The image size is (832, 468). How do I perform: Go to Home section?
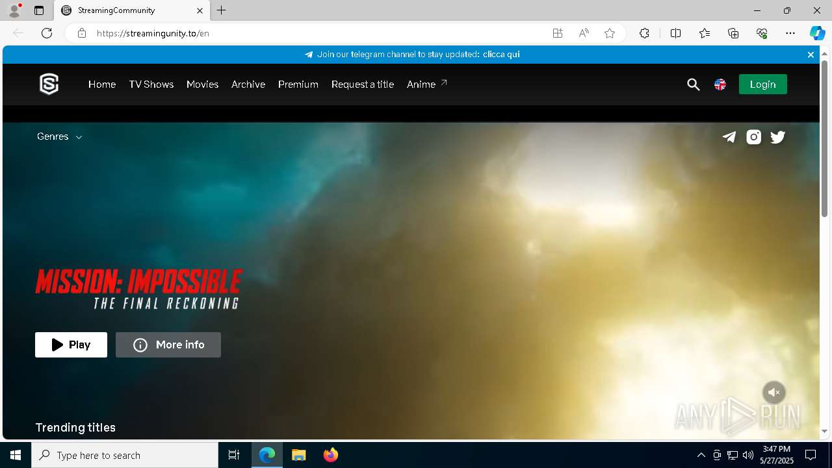coord(102,84)
